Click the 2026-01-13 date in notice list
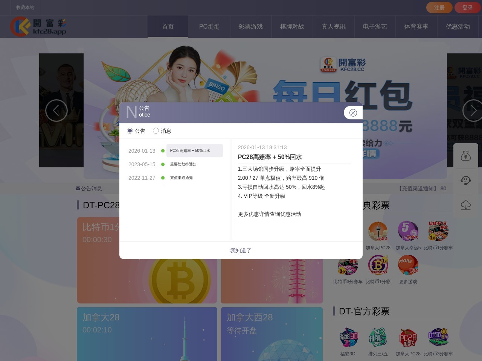 point(142,151)
